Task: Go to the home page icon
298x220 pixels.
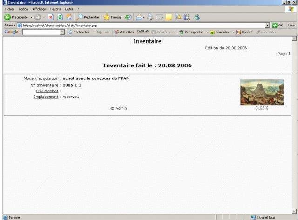Action: click(x=69, y=17)
